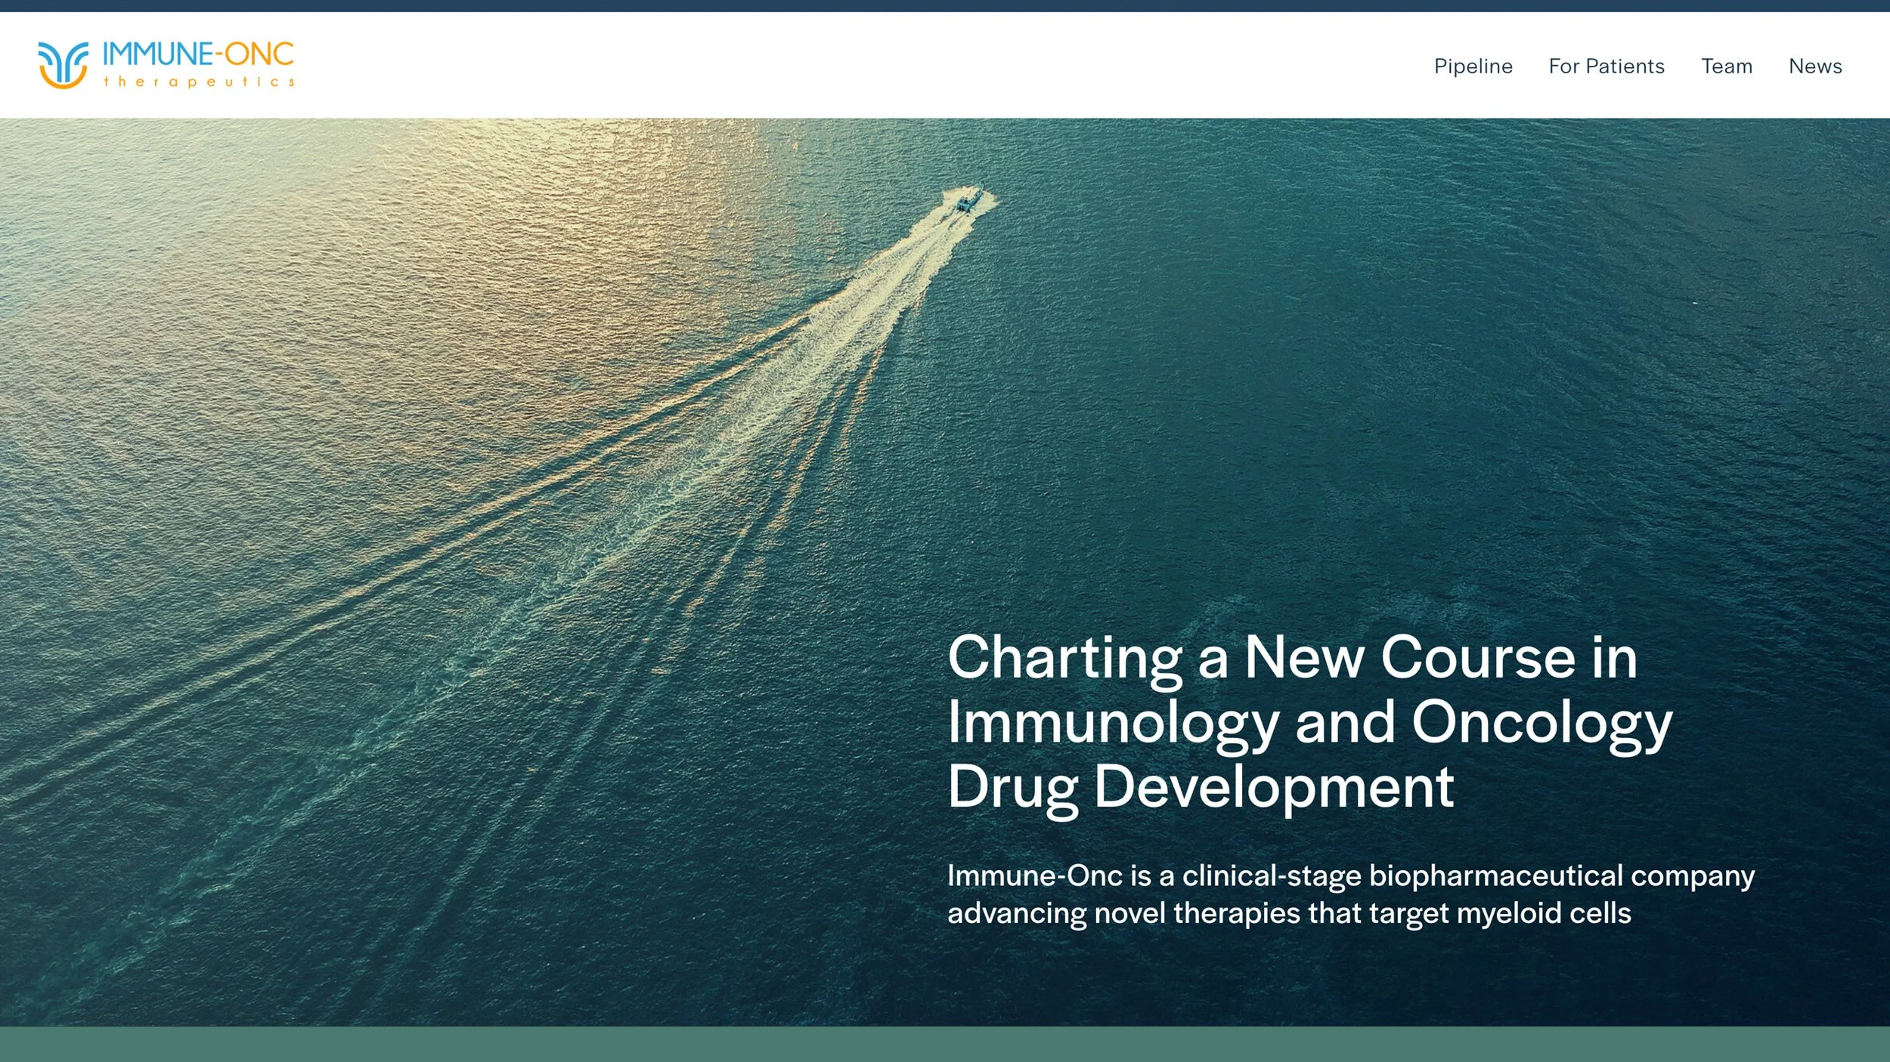Open the Pipeline page from the navigation
Screen dimensions: 1890x1062
click(x=1473, y=66)
